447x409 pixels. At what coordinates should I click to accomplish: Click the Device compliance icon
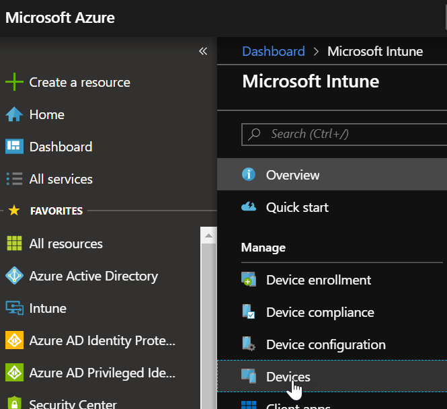[x=249, y=312]
